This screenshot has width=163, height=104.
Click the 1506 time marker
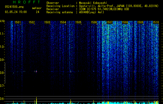pyautogui.click(x=94, y=22)
